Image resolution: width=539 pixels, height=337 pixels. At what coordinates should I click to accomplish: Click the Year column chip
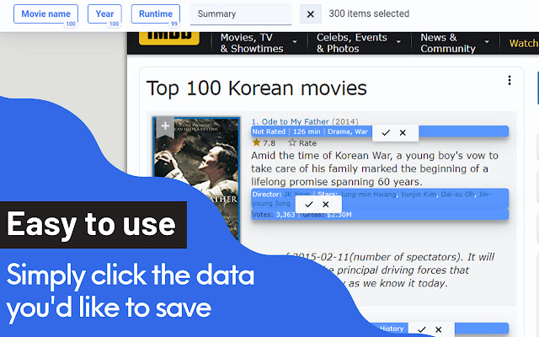tap(104, 13)
